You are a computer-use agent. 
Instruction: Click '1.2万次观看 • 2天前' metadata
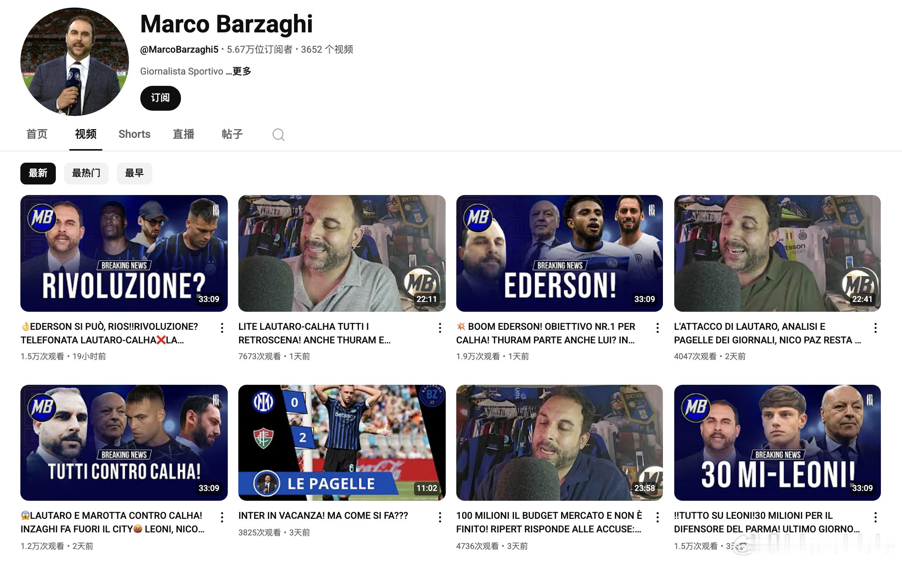[x=57, y=546]
